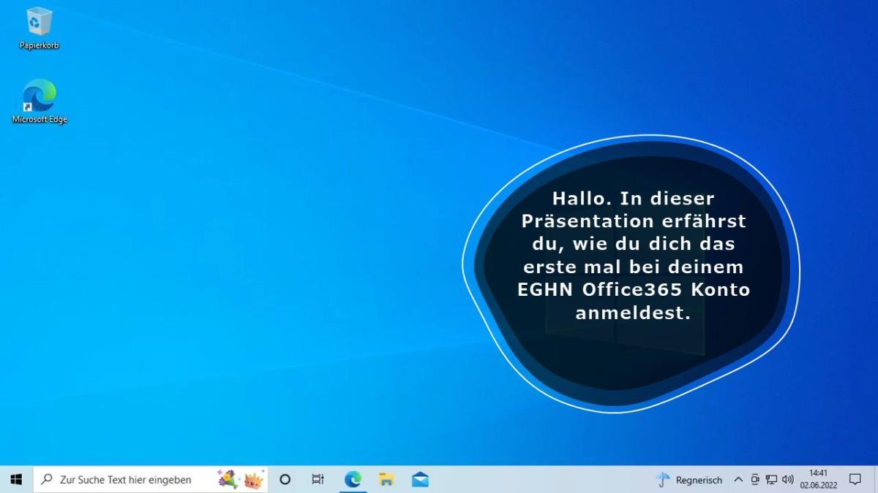Show the calendar via the 14:41 clock
This screenshot has height=493, width=878.
point(818,479)
